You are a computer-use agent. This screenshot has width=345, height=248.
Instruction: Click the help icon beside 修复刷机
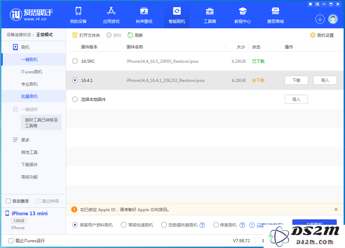coord(242,225)
